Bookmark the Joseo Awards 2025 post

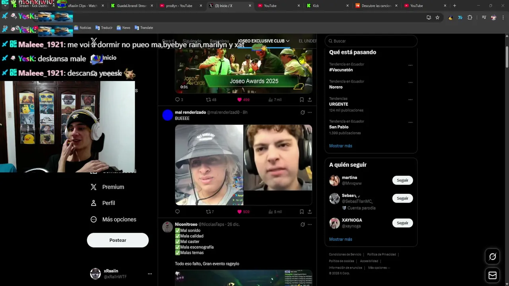302,100
